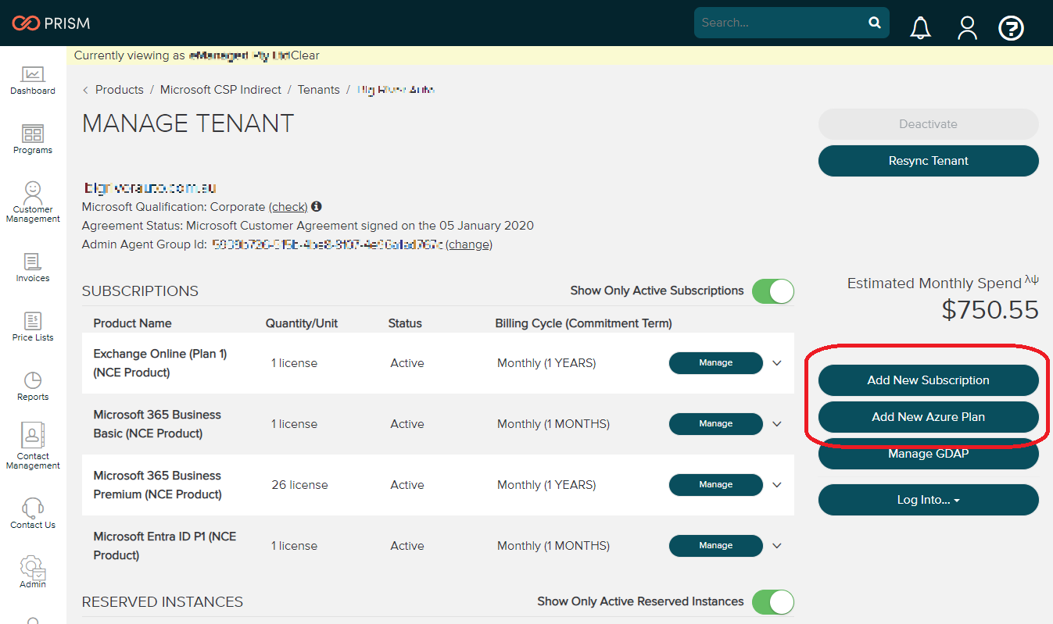
Task: Click the qualification check link
Action: (x=288, y=207)
